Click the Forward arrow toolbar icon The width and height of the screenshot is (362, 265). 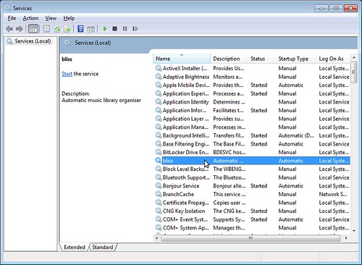click(x=20, y=29)
